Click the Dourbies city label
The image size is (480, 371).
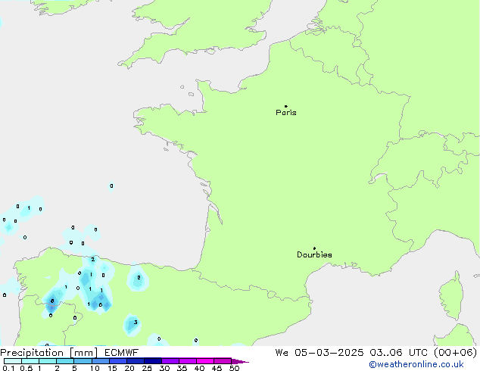[314, 254]
